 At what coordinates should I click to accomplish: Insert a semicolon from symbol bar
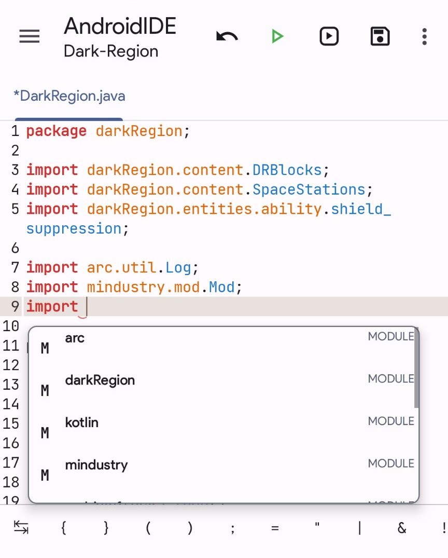(x=232, y=527)
